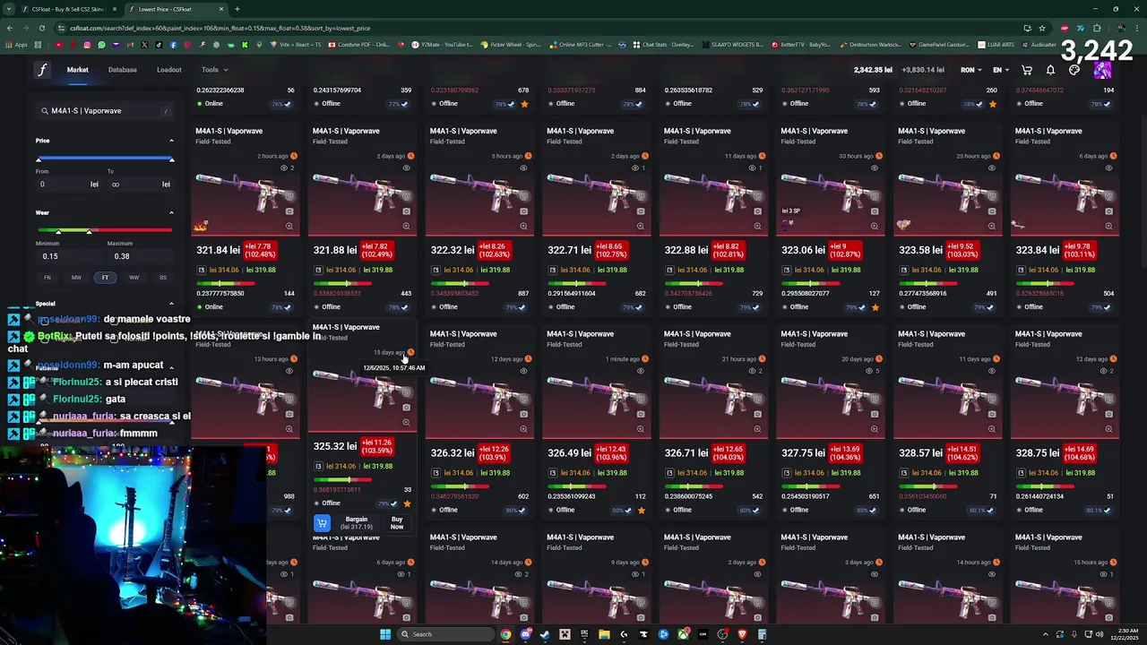Open File Explorer from the taskbar
This screenshot has height=645, width=1147.
604,634
